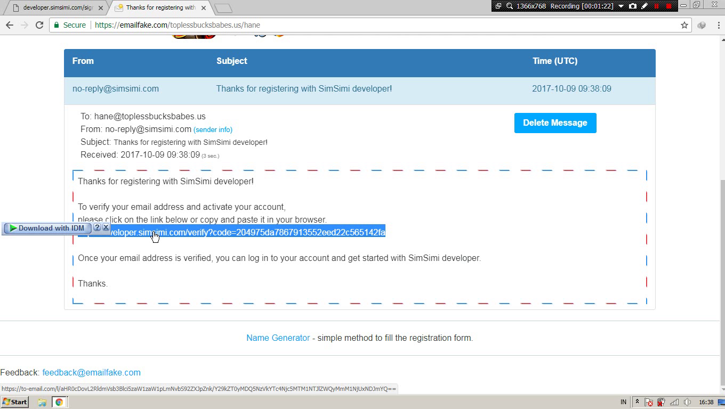Click the volume speaker tray icon
This screenshot has height=409, width=725.
coord(687,402)
